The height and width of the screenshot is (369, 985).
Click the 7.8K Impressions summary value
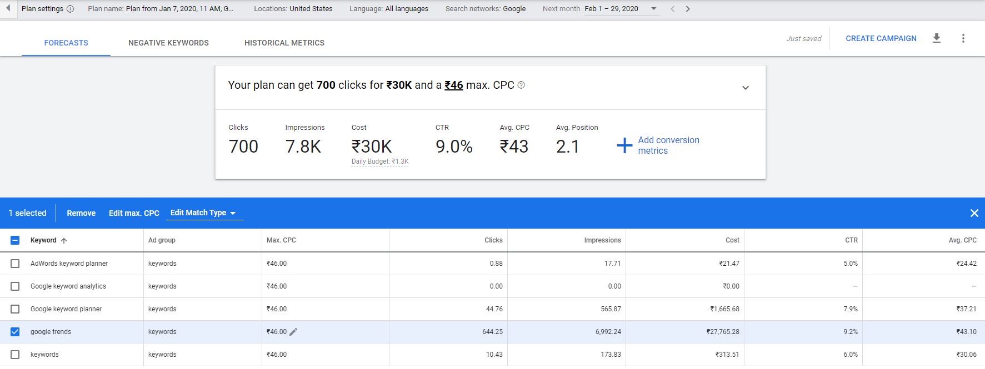click(303, 146)
